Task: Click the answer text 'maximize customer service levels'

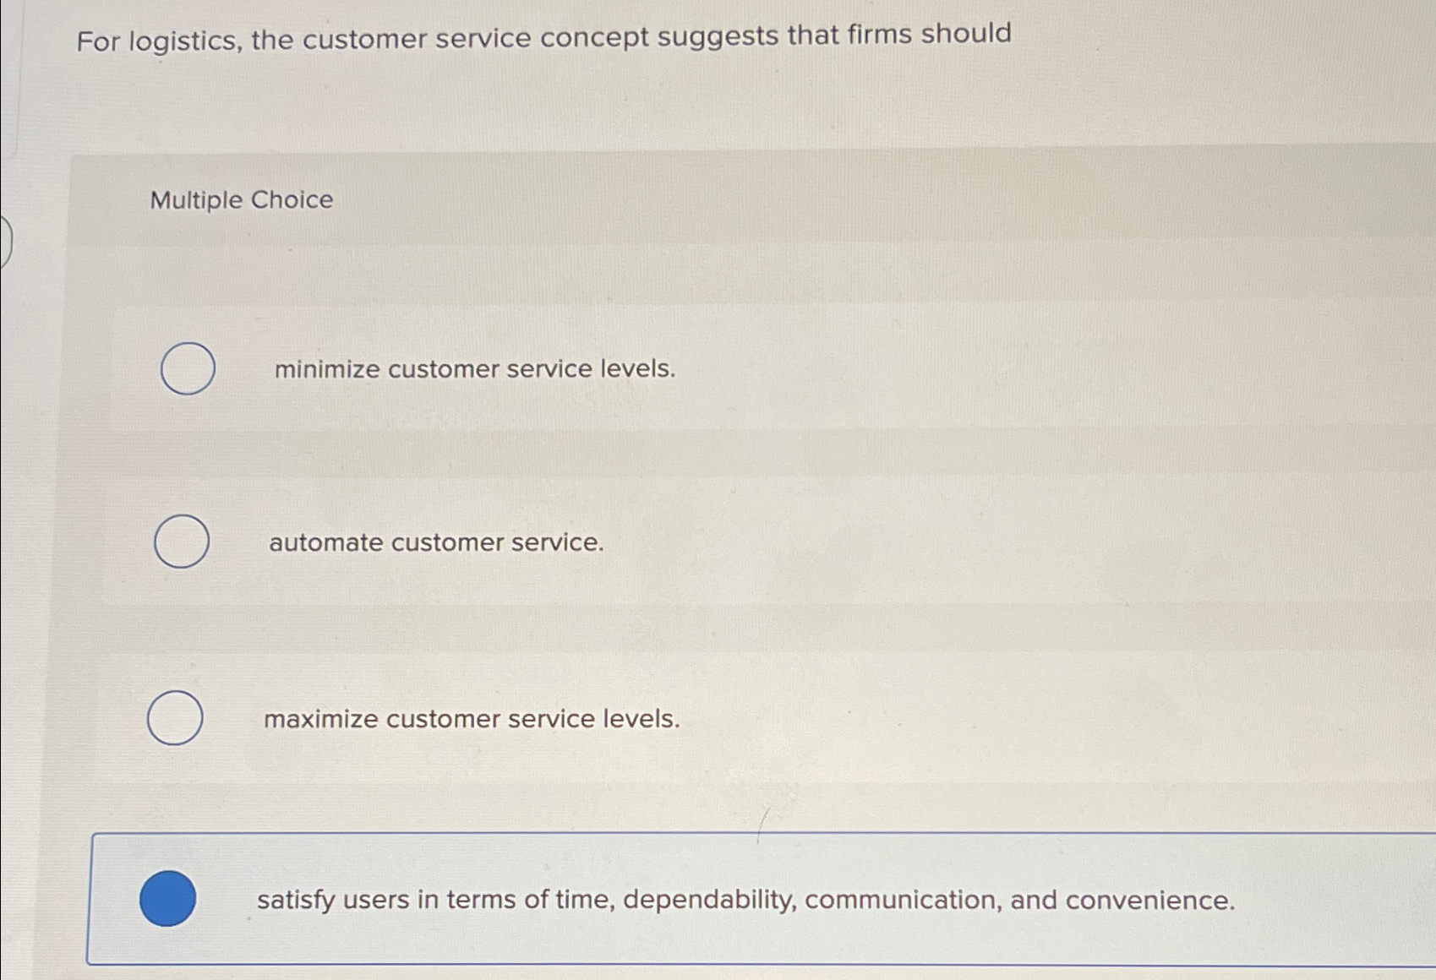Action: coord(472,719)
